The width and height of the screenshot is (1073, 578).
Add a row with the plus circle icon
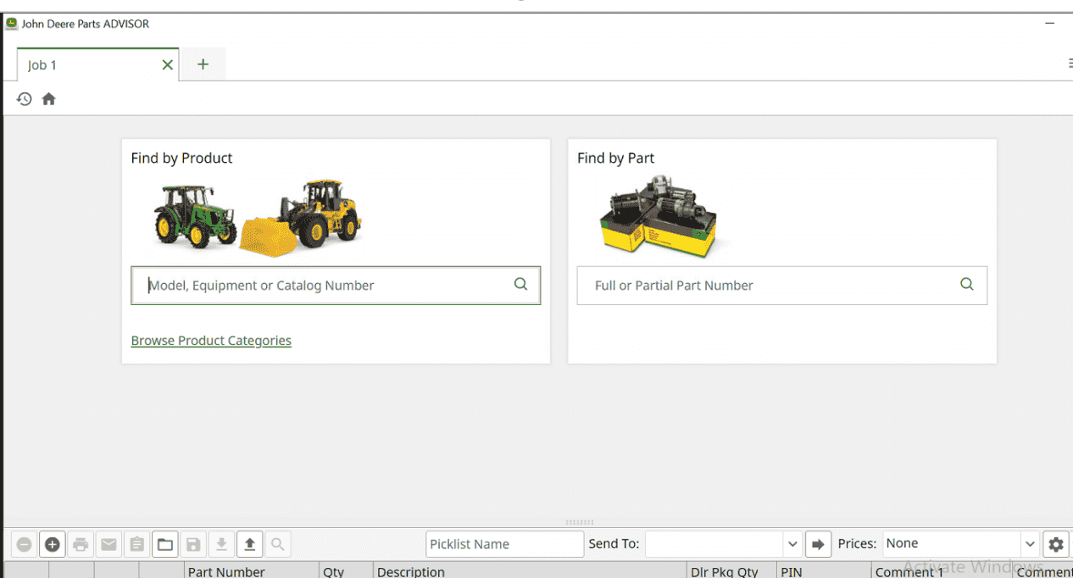tap(53, 544)
